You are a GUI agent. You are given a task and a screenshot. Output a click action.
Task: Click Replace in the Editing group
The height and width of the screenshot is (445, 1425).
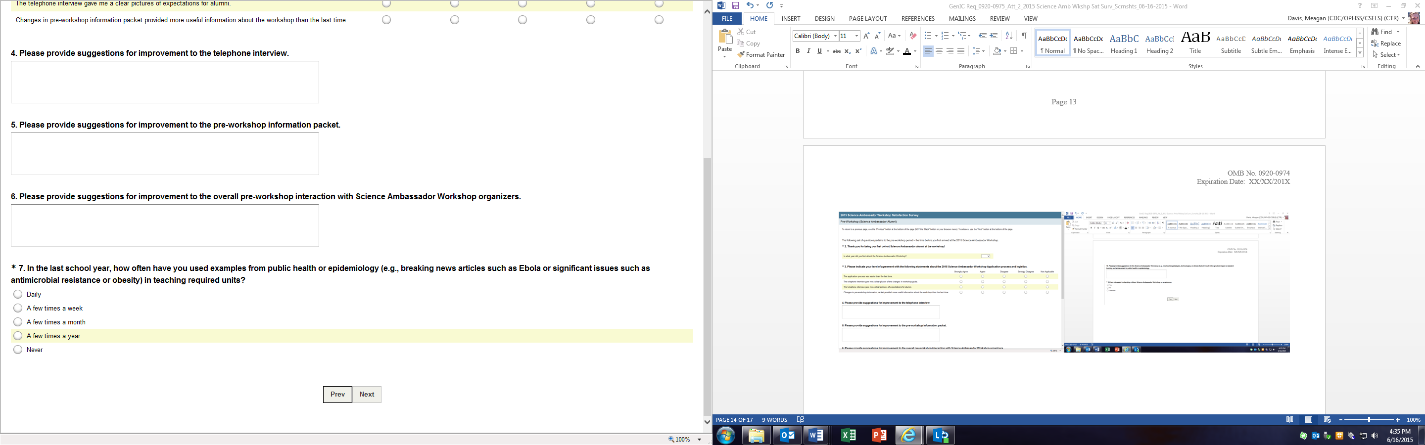point(1386,44)
